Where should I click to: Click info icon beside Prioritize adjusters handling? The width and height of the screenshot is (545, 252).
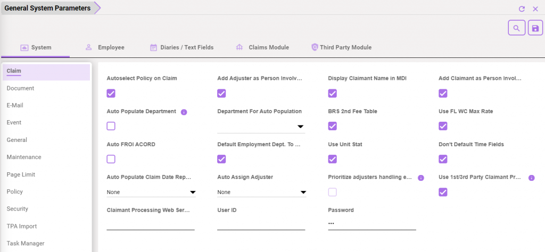coord(420,178)
